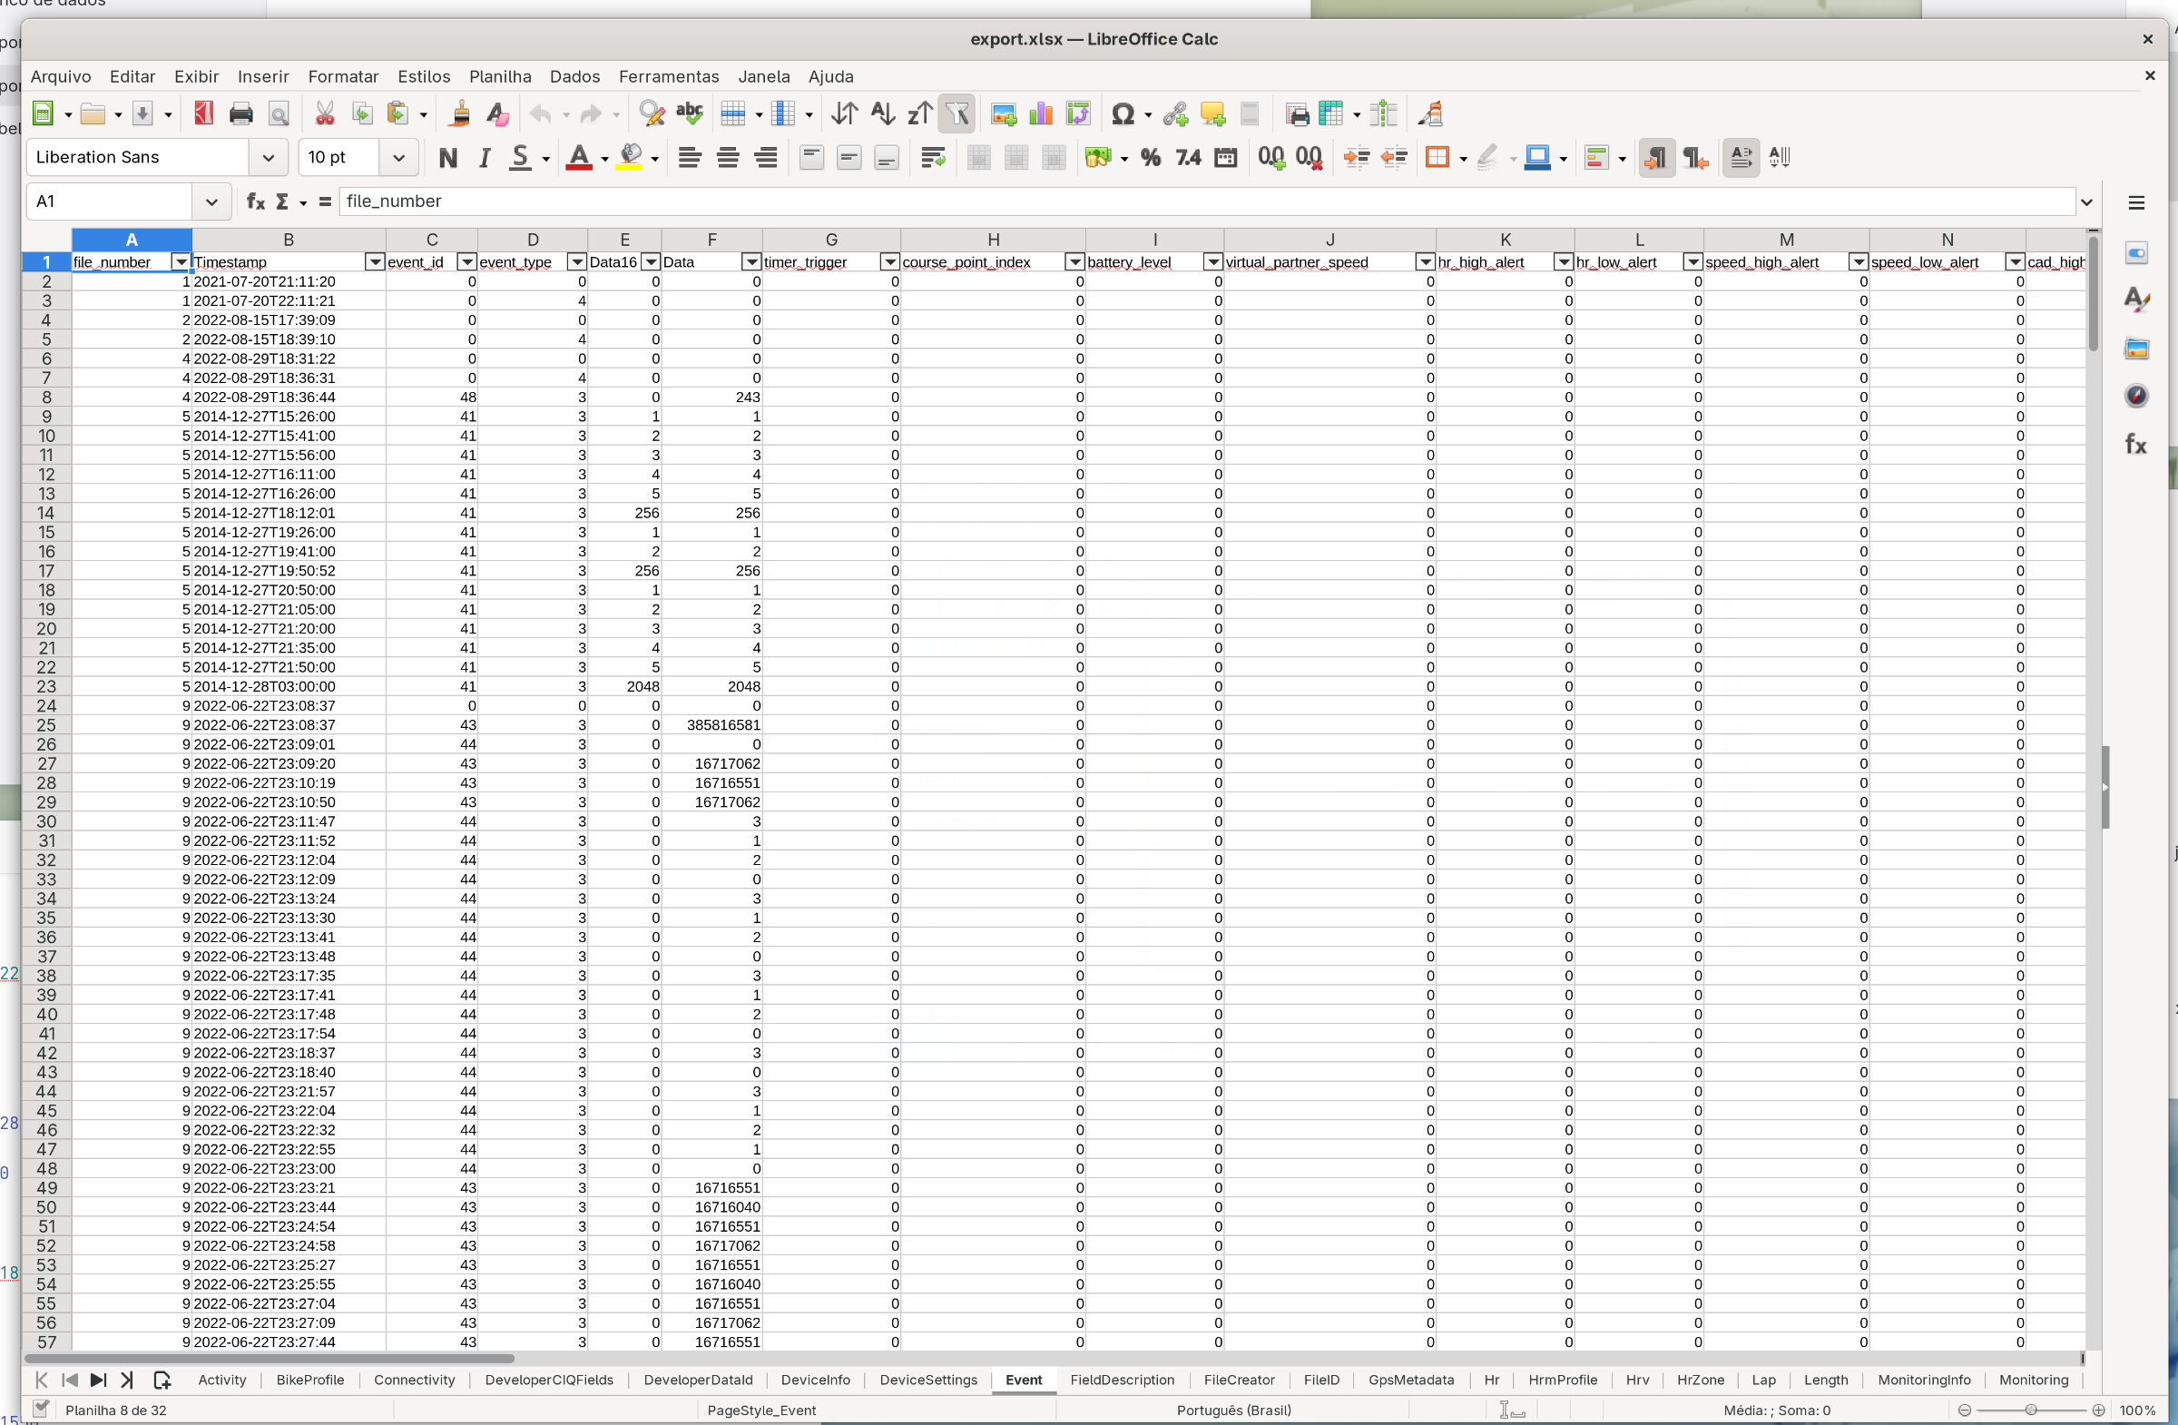This screenshot has width=2178, height=1425.
Task: Open the Formatar menu
Action: (x=343, y=76)
